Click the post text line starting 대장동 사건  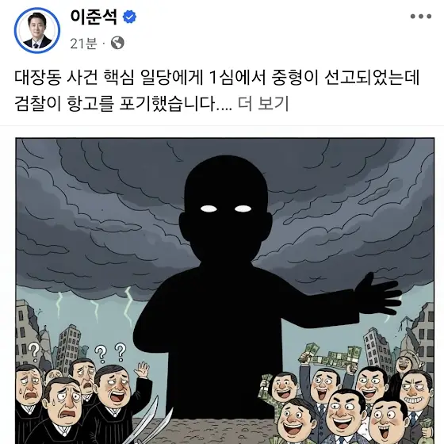tap(217, 78)
